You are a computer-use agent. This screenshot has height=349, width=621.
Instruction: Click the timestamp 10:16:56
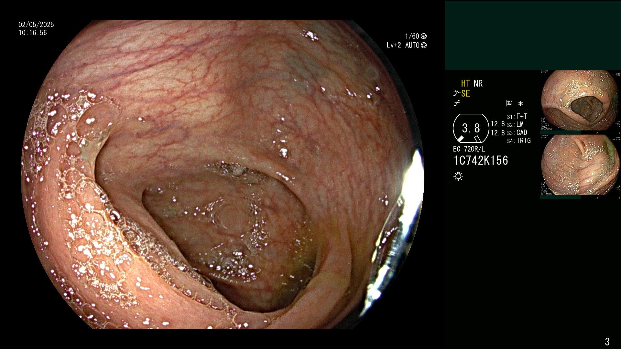pyautogui.click(x=33, y=33)
